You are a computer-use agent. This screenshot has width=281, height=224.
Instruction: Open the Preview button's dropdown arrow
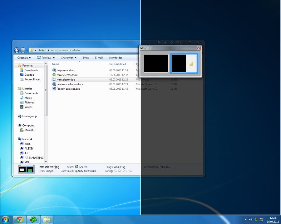pyautogui.click(x=54, y=58)
